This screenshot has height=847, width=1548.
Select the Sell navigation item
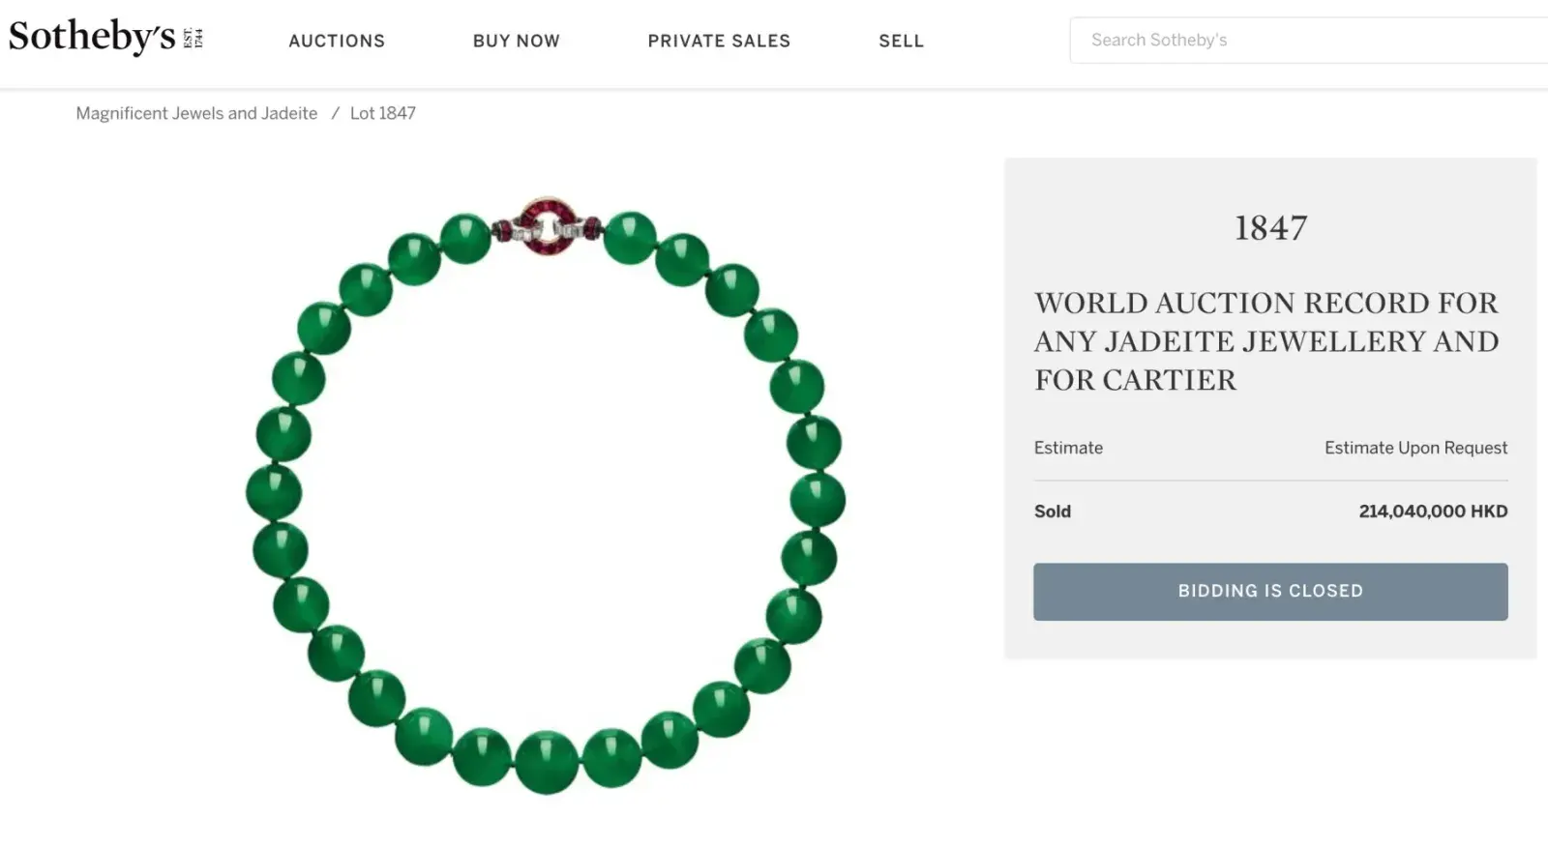coord(901,41)
